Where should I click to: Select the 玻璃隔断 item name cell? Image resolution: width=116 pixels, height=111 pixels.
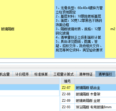click(27, 29)
